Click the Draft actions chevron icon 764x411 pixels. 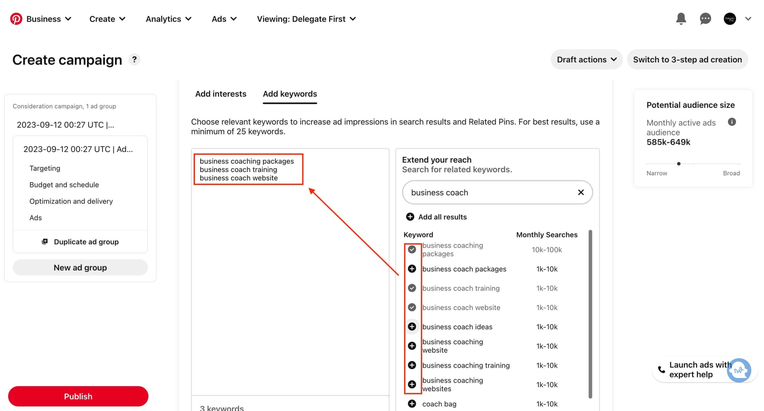click(x=614, y=60)
